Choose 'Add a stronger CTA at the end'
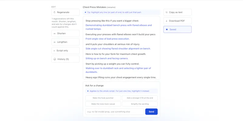This screenshot has height=121, width=243. click(x=140, y=98)
